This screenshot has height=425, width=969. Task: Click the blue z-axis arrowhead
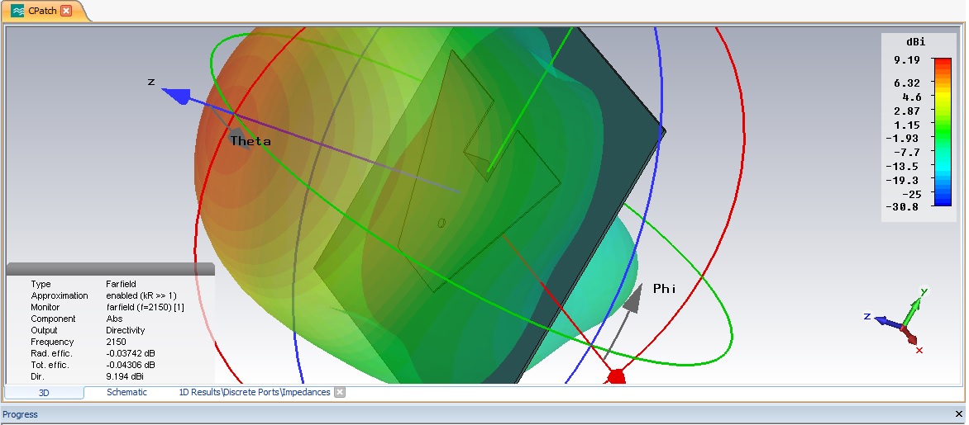(x=176, y=95)
